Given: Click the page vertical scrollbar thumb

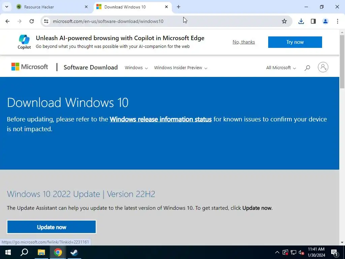Looking at the screenshot, I should pyautogui.click(x=342, y=62).
